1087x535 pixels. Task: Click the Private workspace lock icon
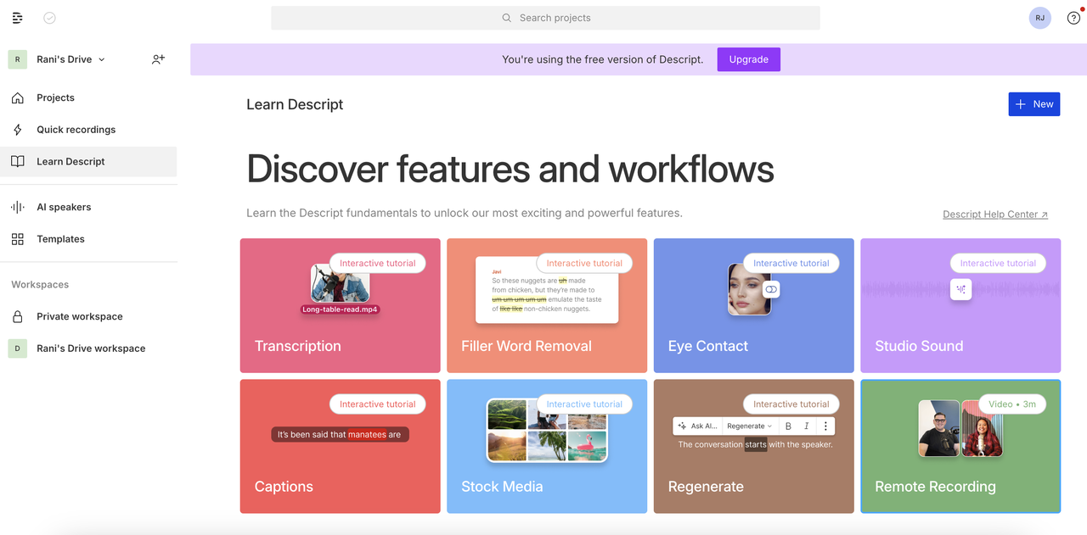18,316
